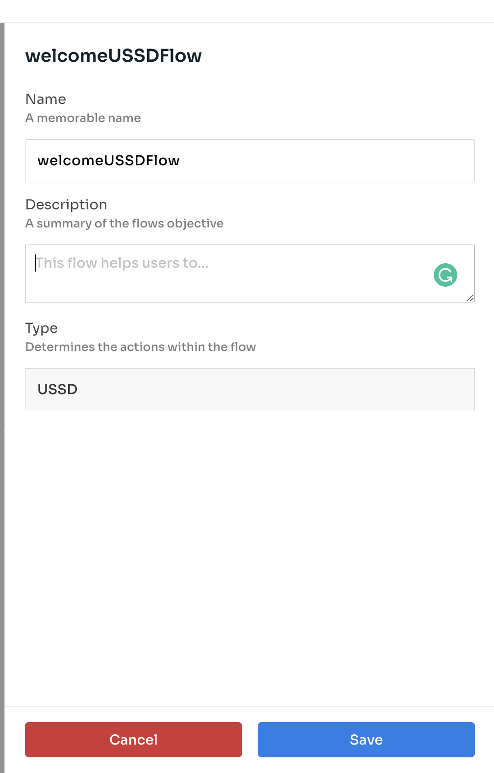Select the Name input containing welcomeUSSDFlow

pos(250,160)
